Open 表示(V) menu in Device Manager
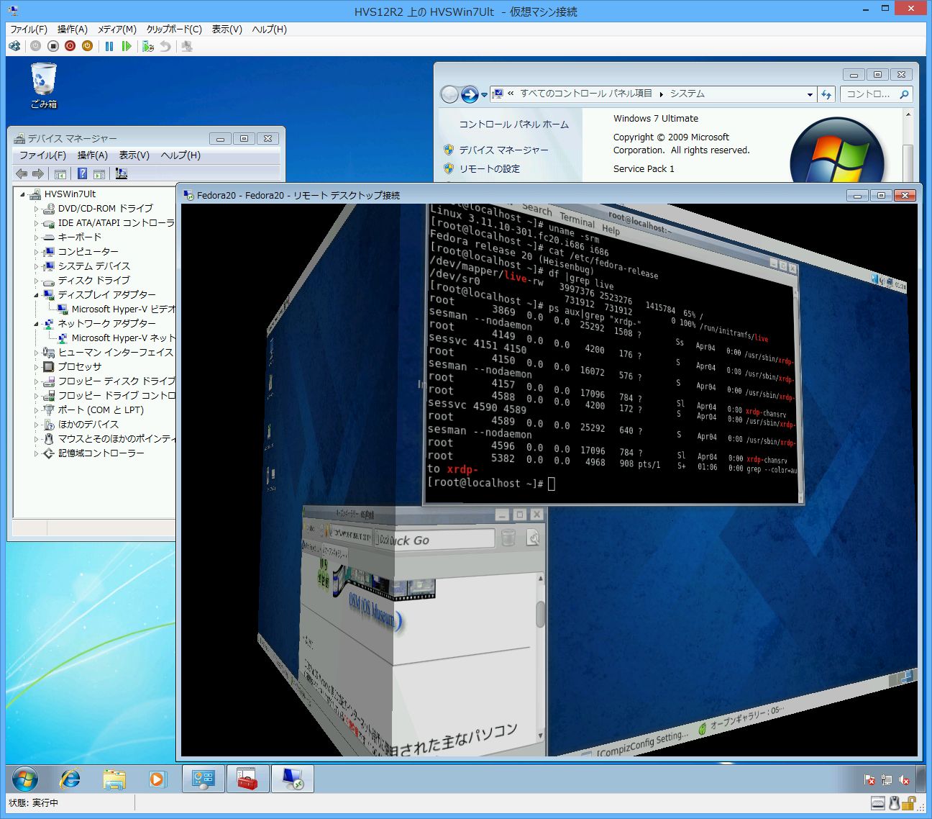932x819 pixels. (134, 155)
